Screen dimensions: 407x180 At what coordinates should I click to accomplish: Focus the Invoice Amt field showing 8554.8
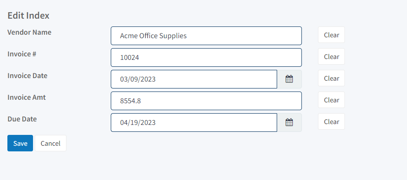206,101
